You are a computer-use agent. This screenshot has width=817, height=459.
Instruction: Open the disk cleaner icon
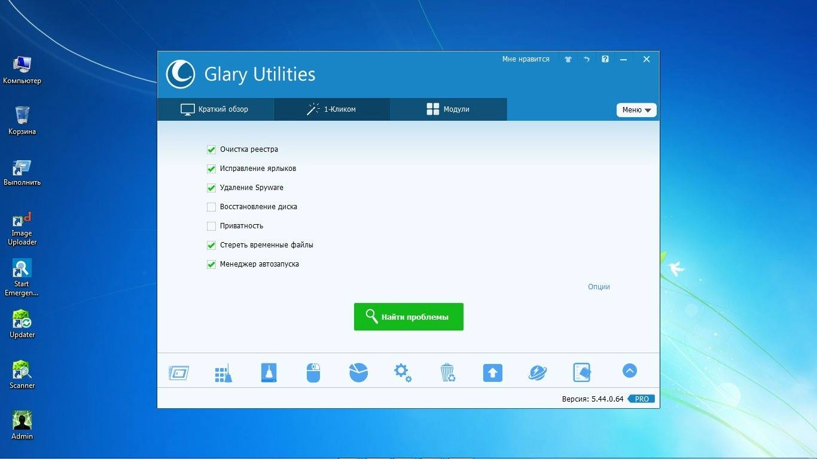point(269,373)
